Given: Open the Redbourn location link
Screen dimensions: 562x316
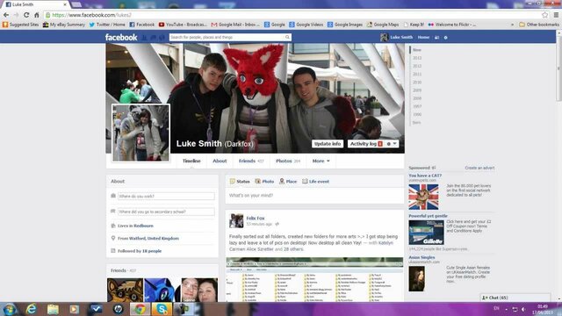Looking at the screenshot, I should pos(143,226).
